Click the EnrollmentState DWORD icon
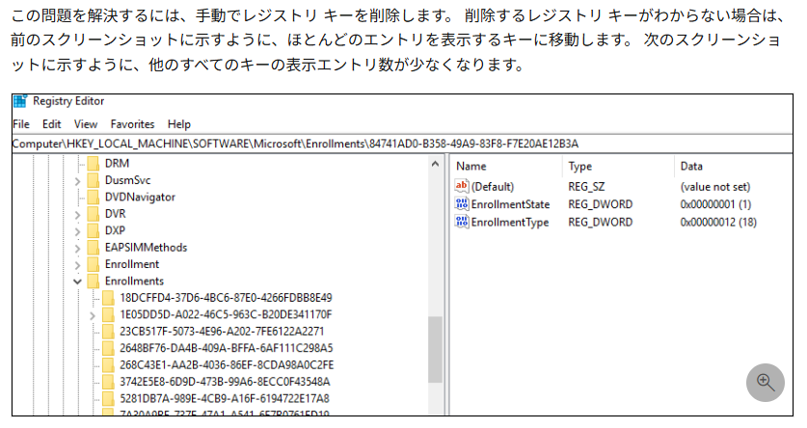 tap(462, 204)
